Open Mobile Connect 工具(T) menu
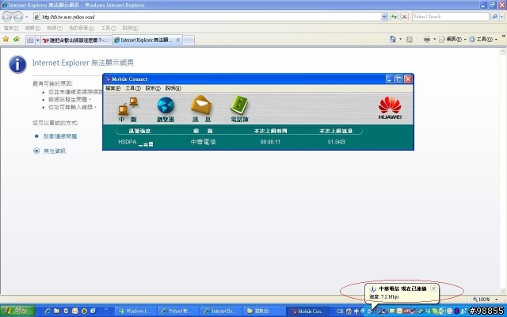 [x=133, y=88]
